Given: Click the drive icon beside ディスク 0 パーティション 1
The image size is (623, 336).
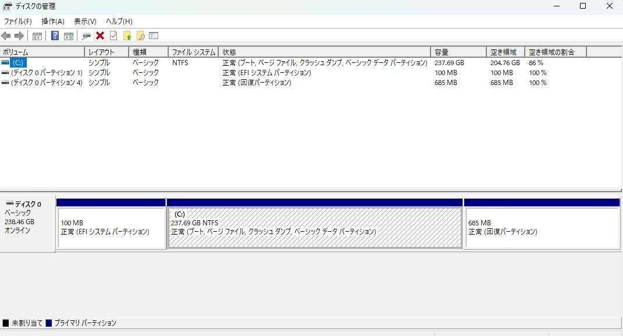Looking at the screenshot, I should (5, 73).
